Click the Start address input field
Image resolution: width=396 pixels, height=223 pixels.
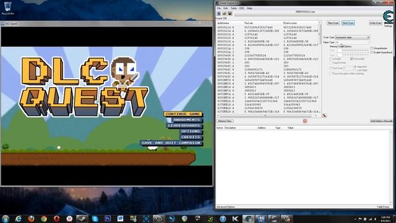[353, 50]
